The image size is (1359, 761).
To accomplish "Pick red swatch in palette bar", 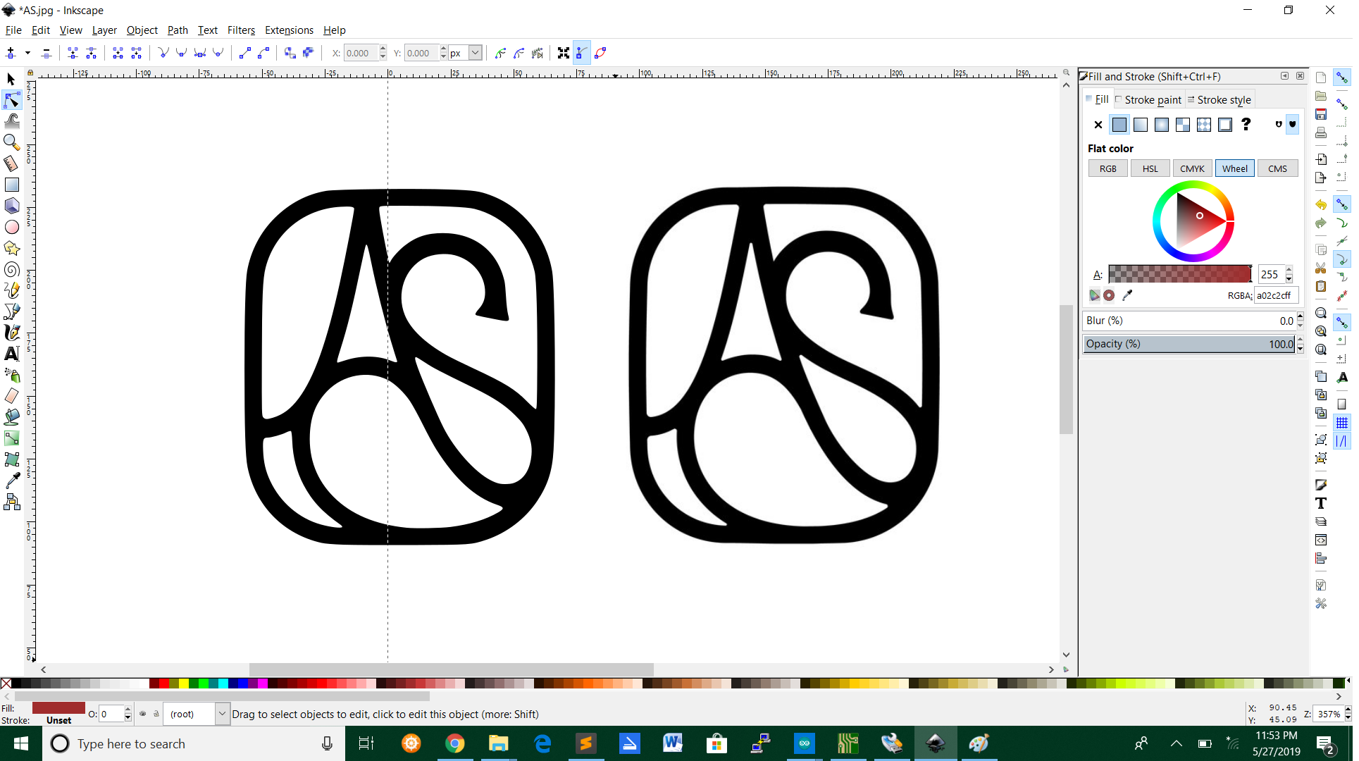I will (163, 683).
